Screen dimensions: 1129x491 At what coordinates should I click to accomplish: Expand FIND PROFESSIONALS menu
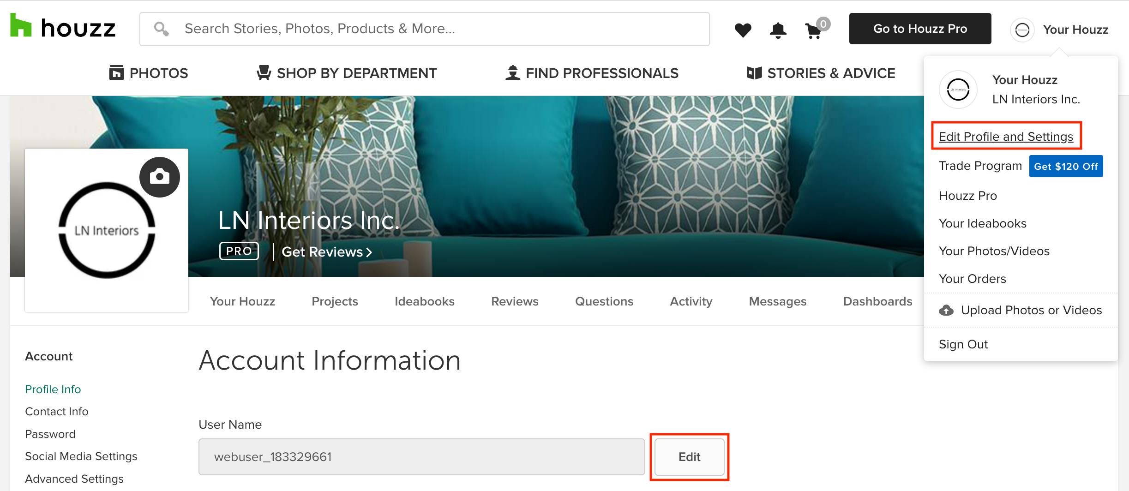pos(592,73)
